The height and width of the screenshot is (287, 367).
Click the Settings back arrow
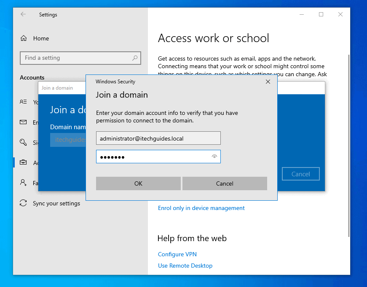[x=23, y=14]
